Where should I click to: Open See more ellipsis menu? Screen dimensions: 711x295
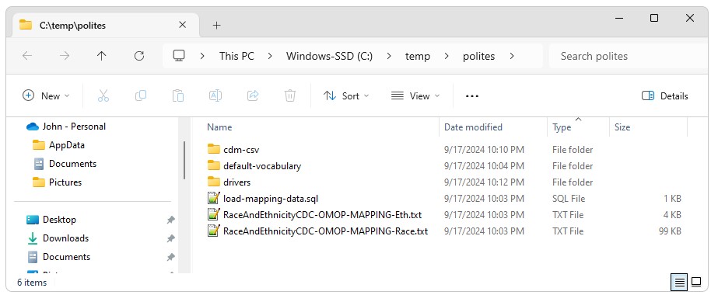[x=472, y=96]
